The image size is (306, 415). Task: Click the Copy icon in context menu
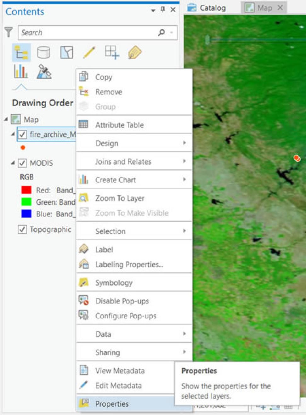(x=83, y=77)
